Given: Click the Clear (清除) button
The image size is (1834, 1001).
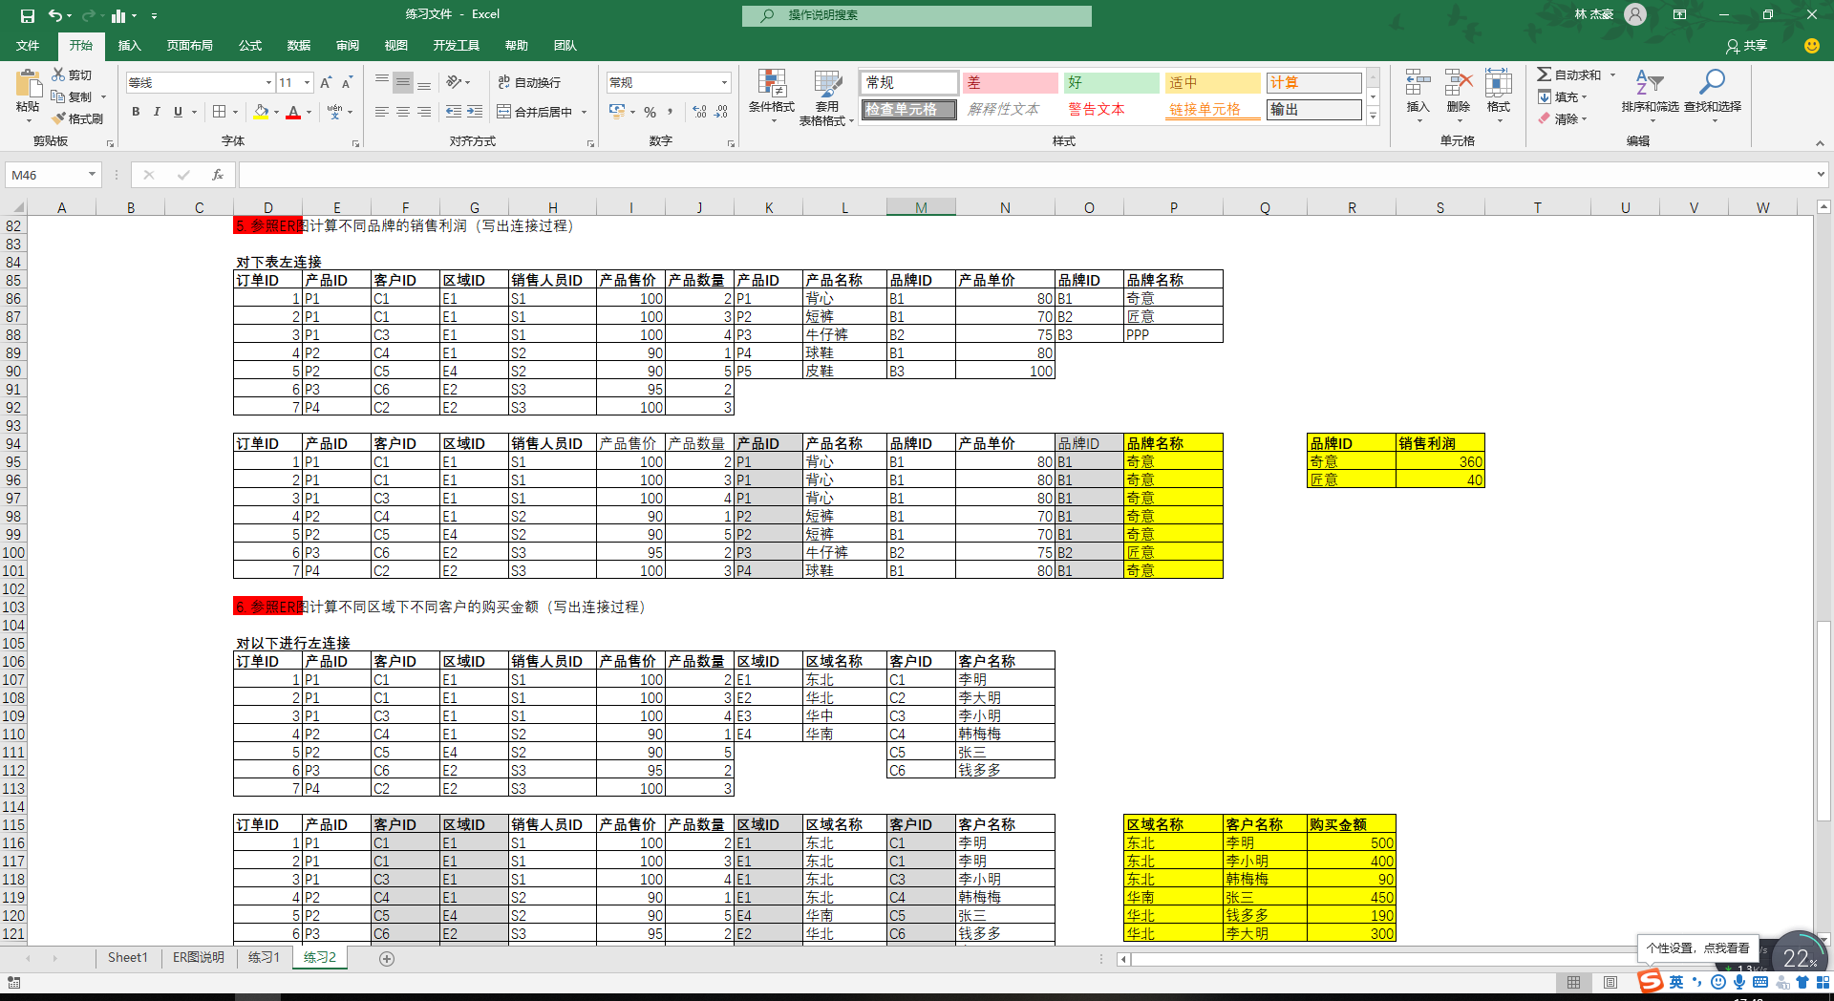Looking at the screenshot, I should point(1562,119).
